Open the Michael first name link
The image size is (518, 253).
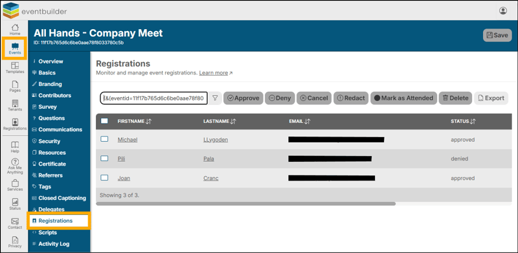tap(128, 140)
